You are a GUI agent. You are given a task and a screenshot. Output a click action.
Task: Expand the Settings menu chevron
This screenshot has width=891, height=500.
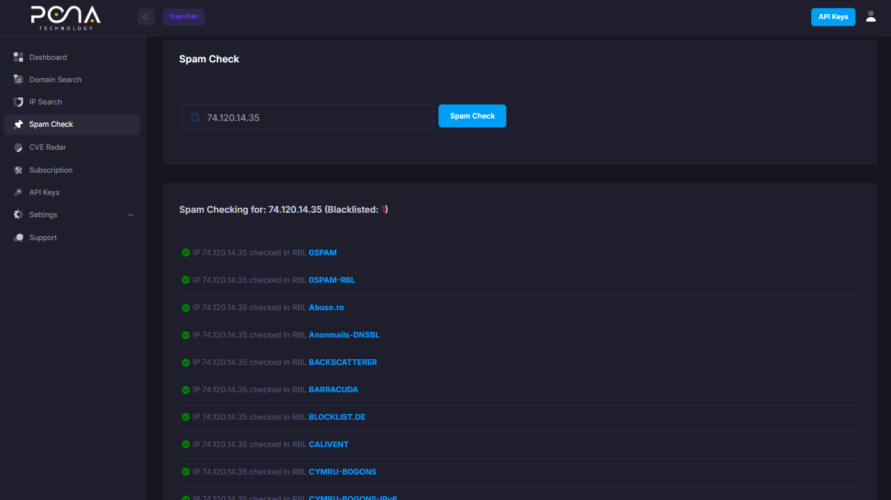click(x=131, y=215)
